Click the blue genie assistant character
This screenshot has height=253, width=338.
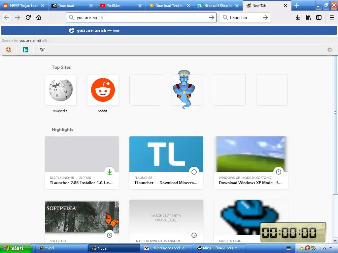click(184, 89)
